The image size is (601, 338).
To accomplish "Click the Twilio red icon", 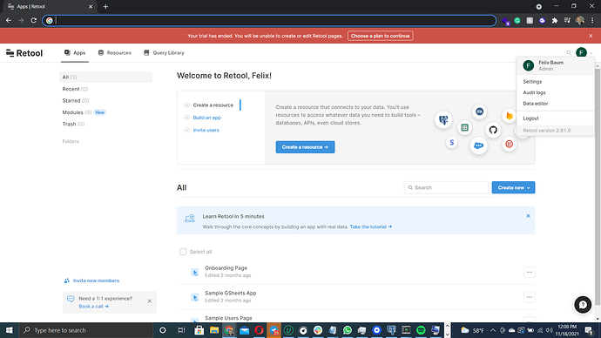I will [x=509, y=144].
